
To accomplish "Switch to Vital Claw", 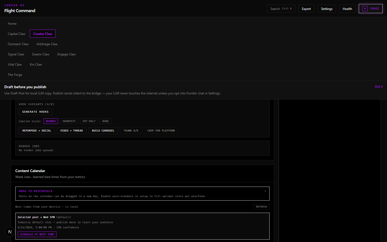I will [x=15, y=65].
